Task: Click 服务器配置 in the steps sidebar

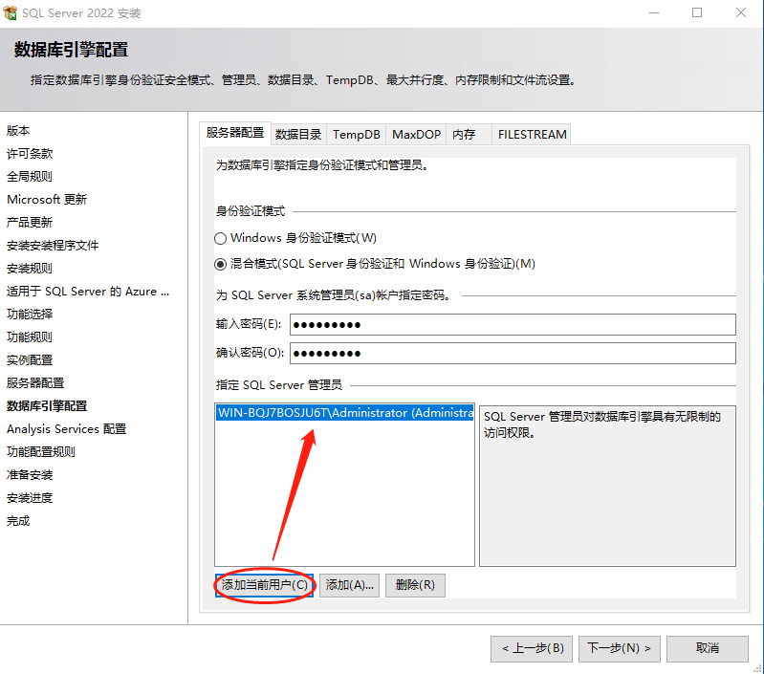Action: 35,383
